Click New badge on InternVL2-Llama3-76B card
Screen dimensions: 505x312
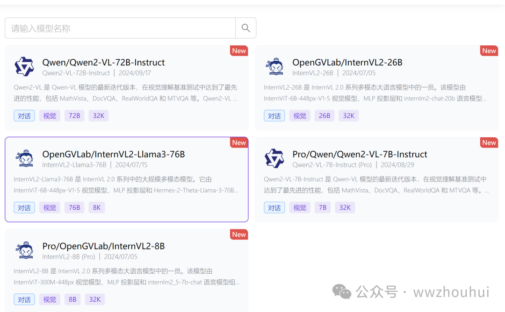pos(239,142)
